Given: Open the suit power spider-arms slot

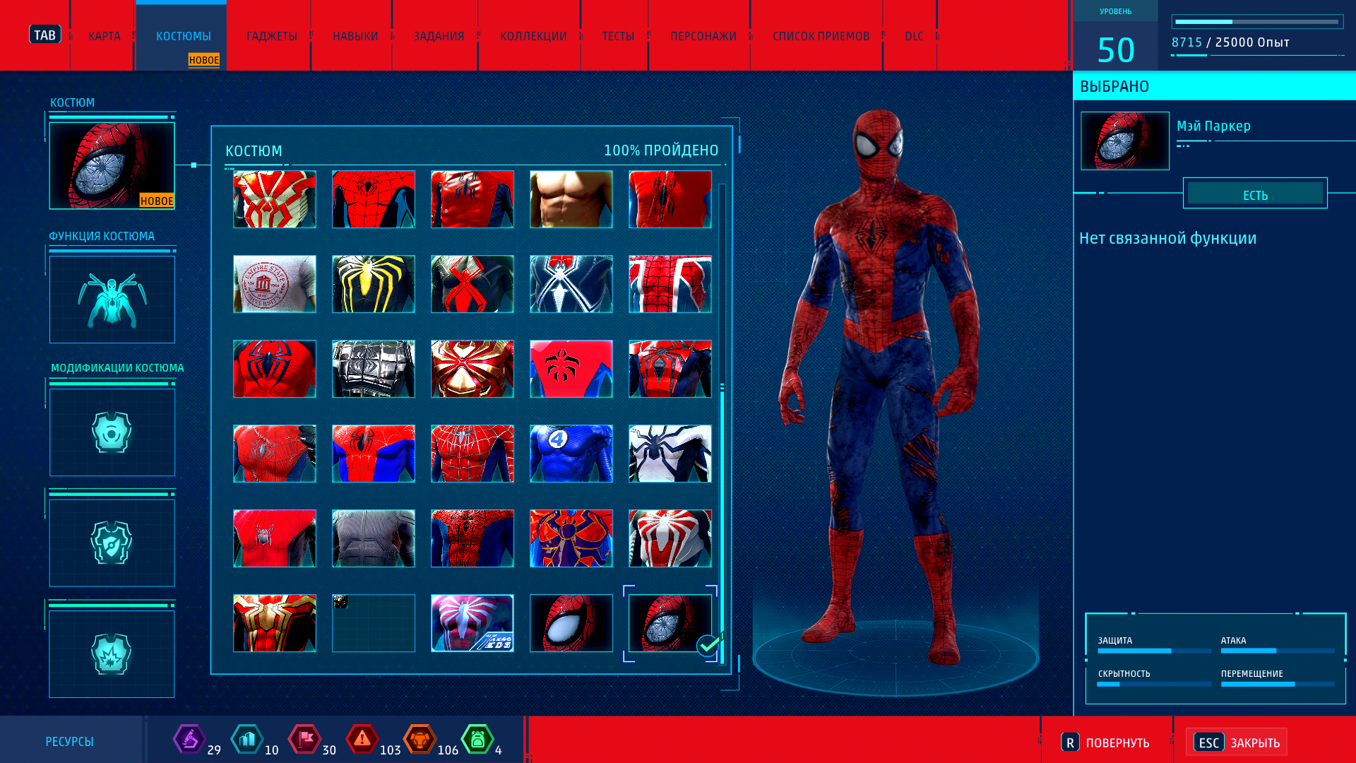Looking at the screenshot, I should pos(112,300).
